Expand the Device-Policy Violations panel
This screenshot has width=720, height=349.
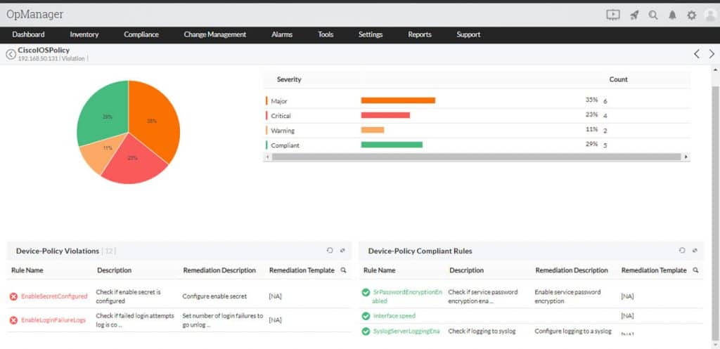pos(342,251)
